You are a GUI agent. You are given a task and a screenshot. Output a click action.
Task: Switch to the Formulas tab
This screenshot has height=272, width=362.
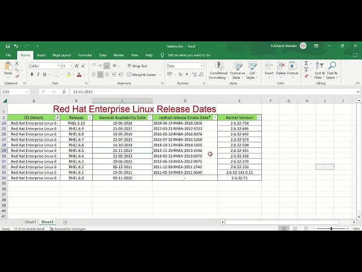(85, 55)
